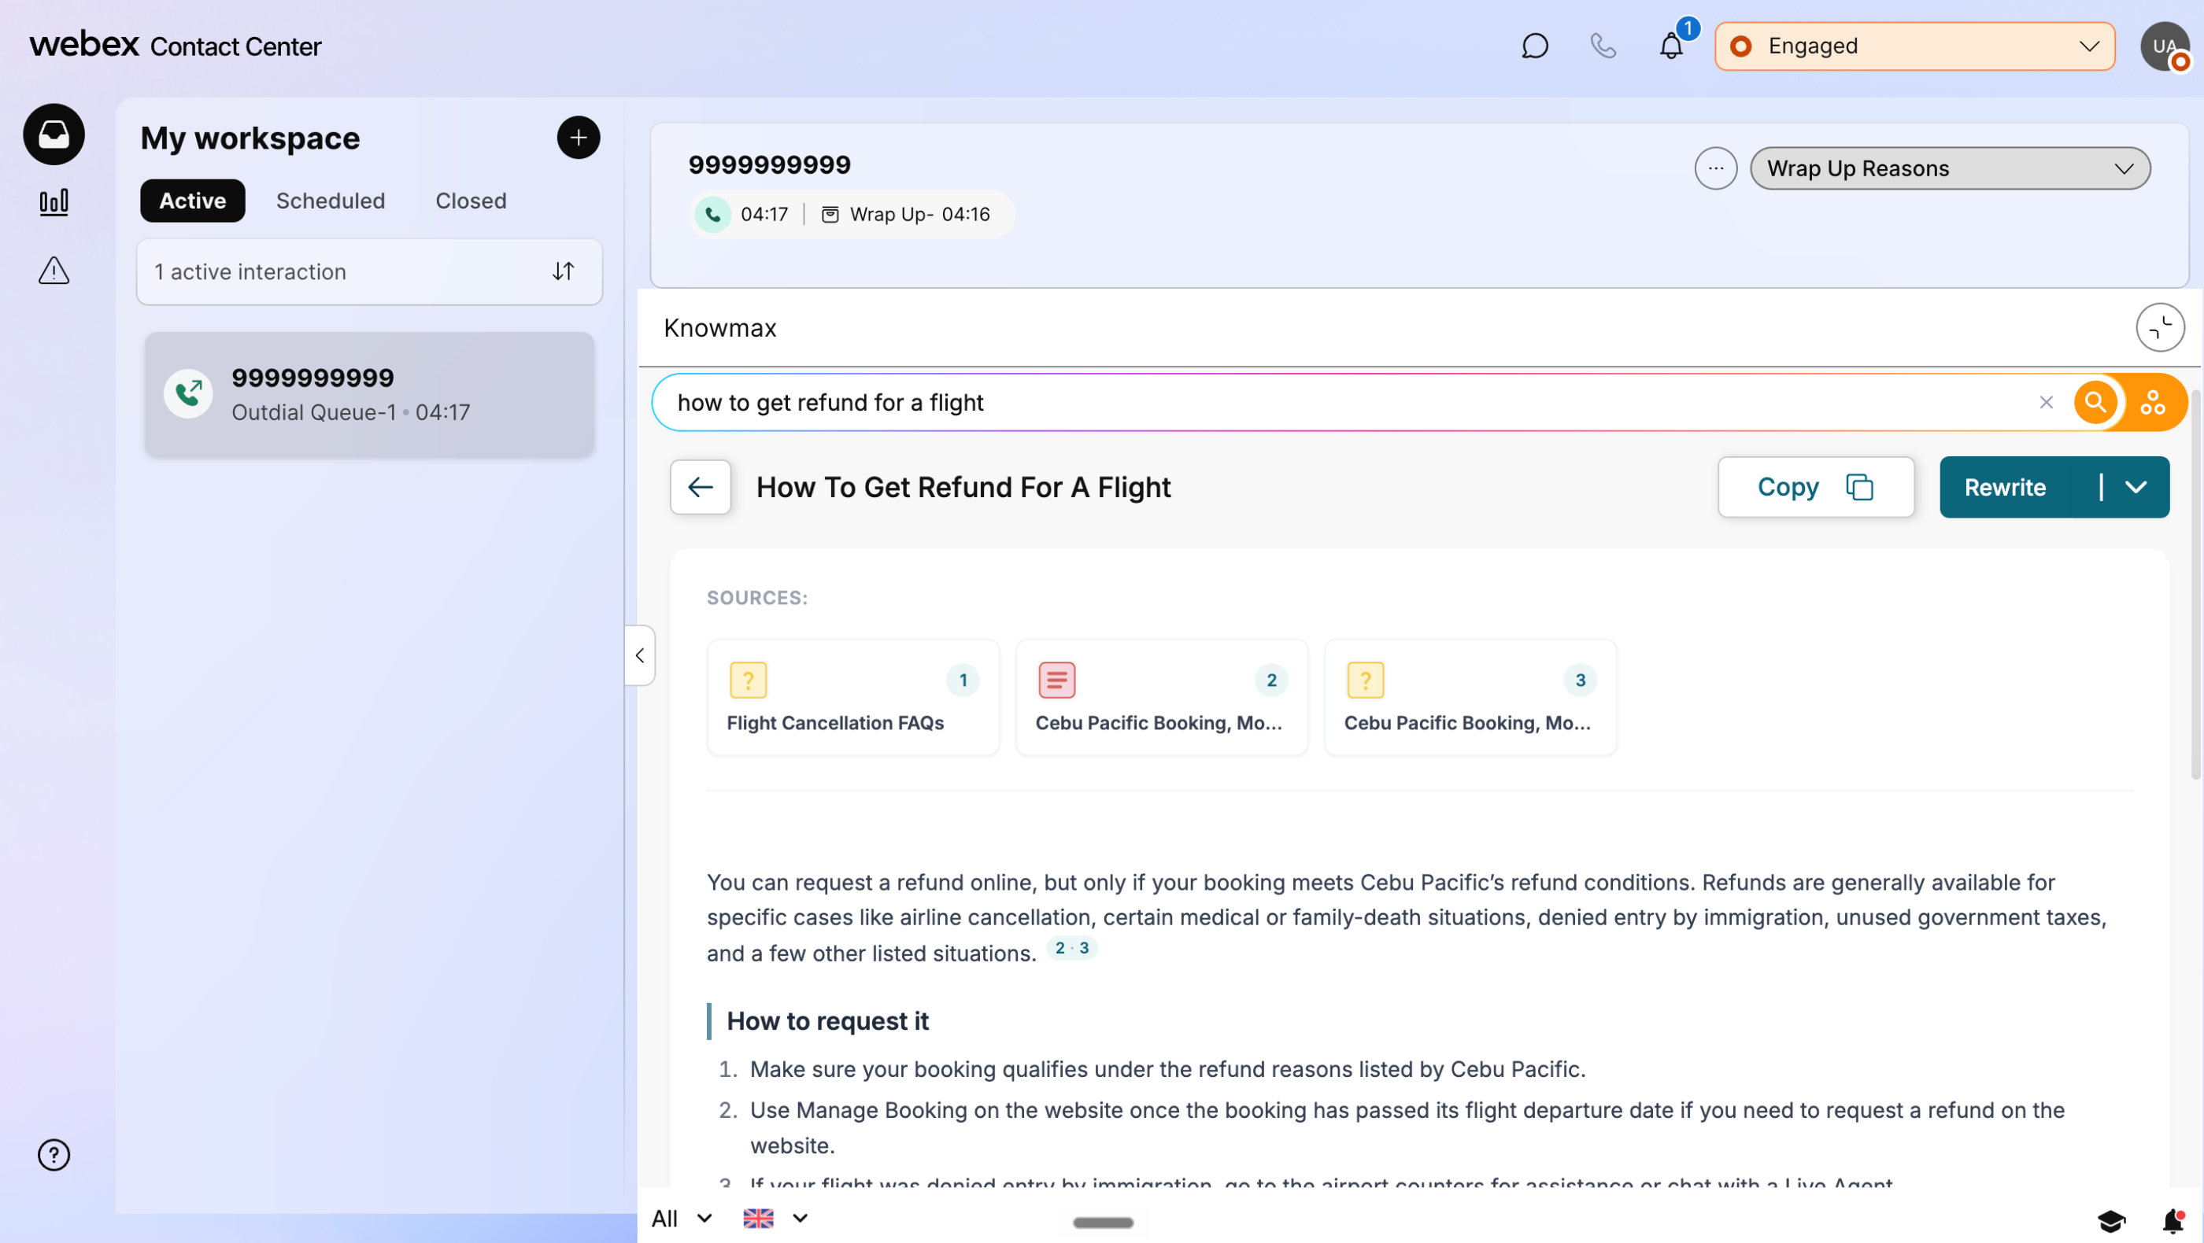Click the 'How To Get Refund For A Flight' title
Image resolution: width=2204 pixels, height=1243 pixels.
click(963, 487)
